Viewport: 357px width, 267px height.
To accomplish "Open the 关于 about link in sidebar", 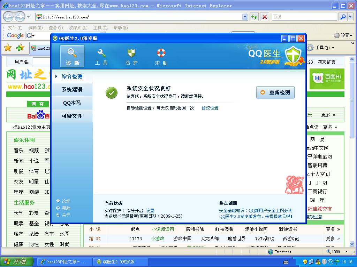I will pos(63,215).
